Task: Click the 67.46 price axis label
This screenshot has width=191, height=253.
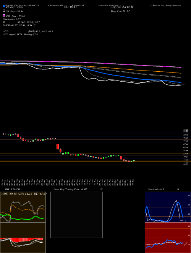Action: [x=186, y=144]
